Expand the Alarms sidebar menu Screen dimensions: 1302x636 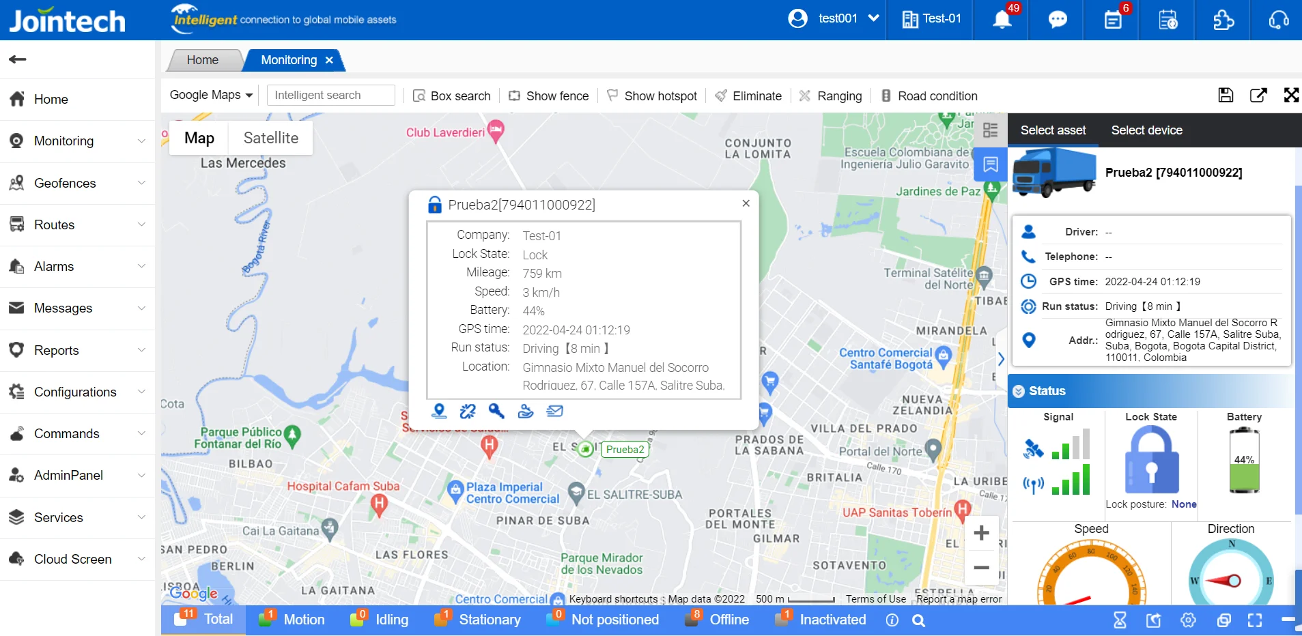(x=78, y=266)
